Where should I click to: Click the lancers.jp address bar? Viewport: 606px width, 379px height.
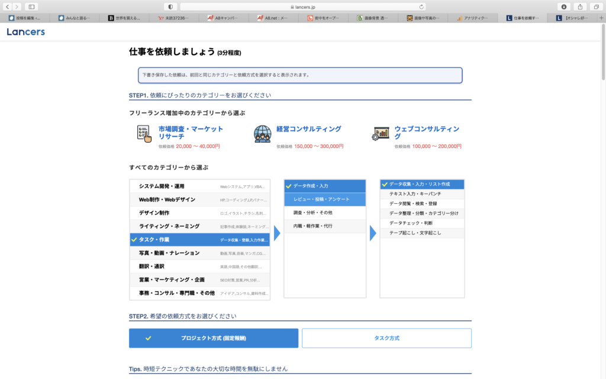point(302,7)
